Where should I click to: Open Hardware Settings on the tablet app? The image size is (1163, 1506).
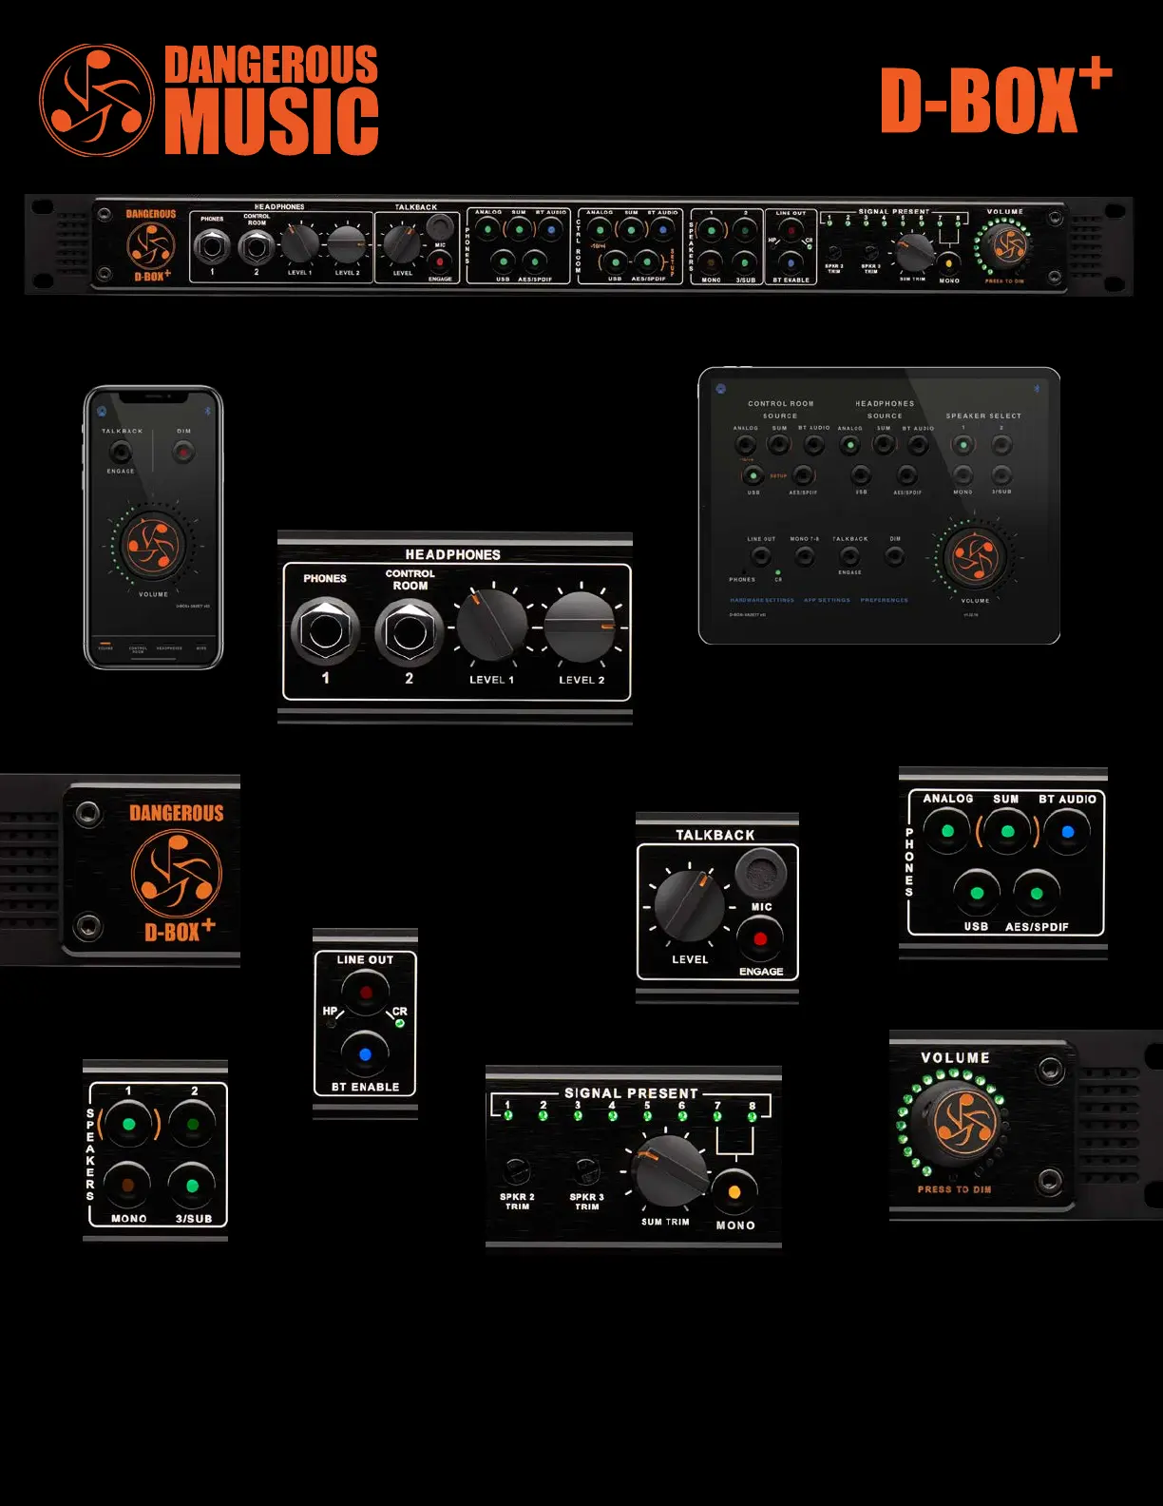point(762,600)
